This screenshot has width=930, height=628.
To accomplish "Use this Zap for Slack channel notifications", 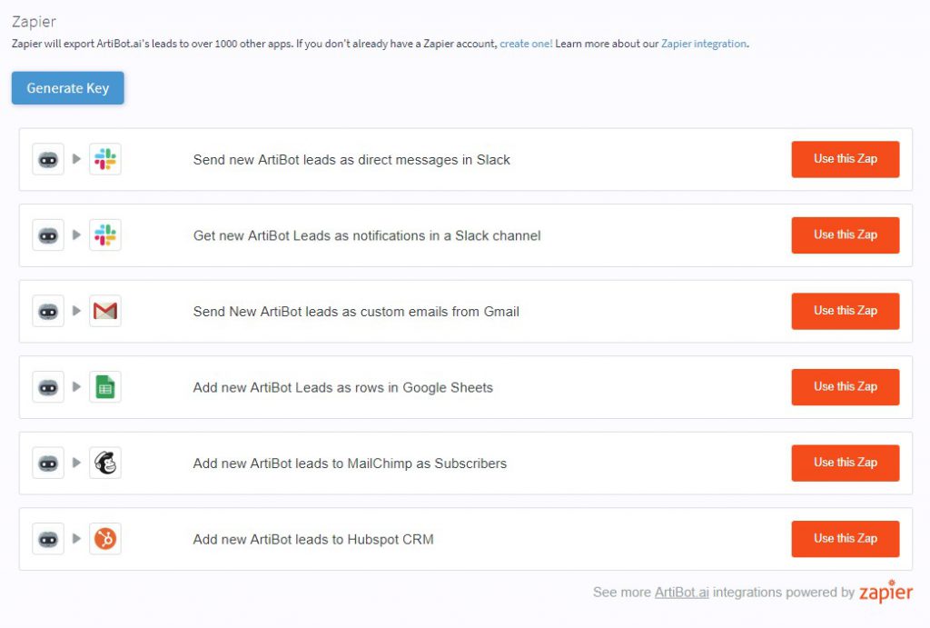I will [x=846, y=235].
